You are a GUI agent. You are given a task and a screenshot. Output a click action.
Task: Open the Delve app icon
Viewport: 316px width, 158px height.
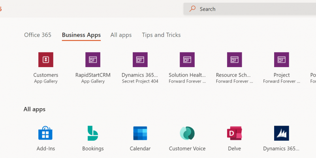tap(234, 133)
